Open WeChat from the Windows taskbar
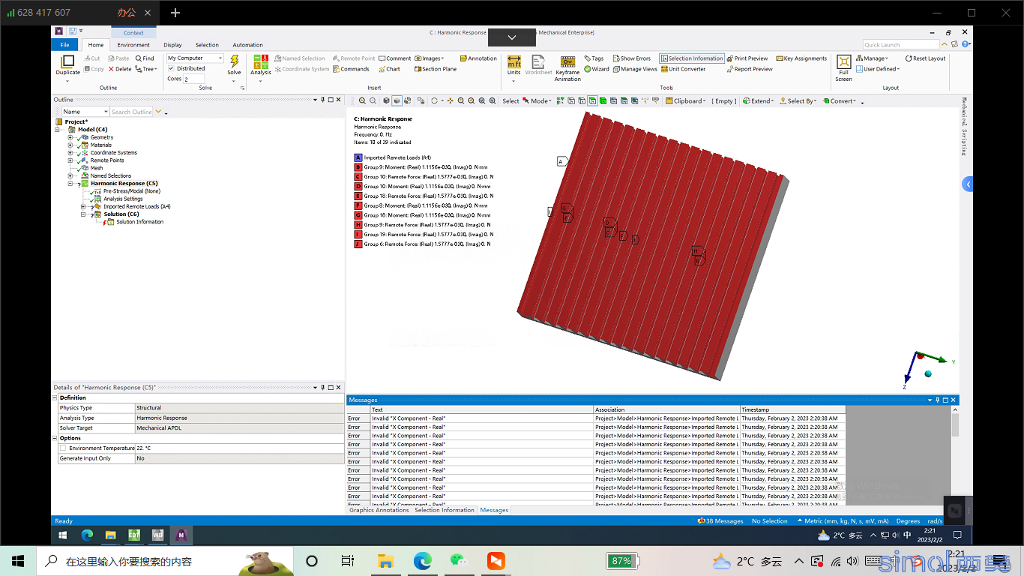 (459, 561)
